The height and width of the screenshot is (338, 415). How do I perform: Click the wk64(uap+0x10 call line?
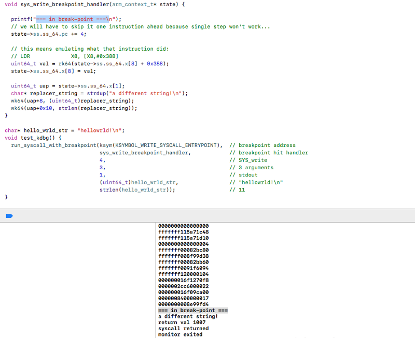point(74,108)
